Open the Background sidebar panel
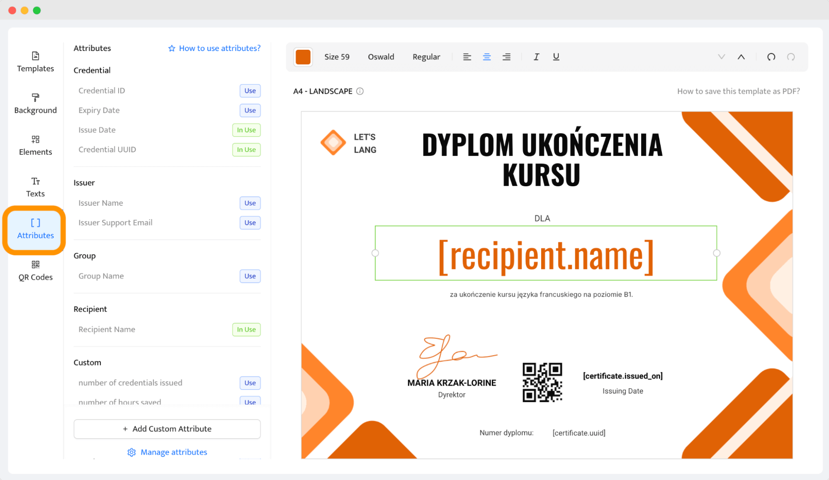This screenshot has height=480, width=829. pyautogui.click(x=35, y=104)
